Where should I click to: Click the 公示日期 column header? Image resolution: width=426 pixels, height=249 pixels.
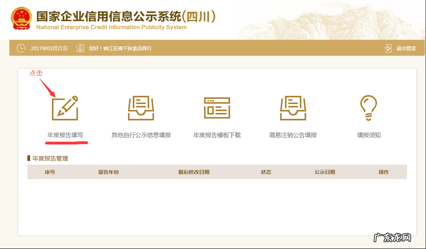coord(324,172)
